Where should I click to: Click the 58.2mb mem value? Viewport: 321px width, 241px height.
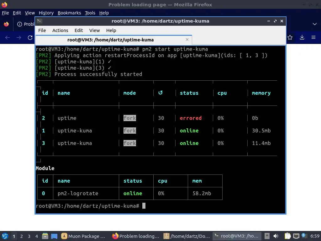202,193
